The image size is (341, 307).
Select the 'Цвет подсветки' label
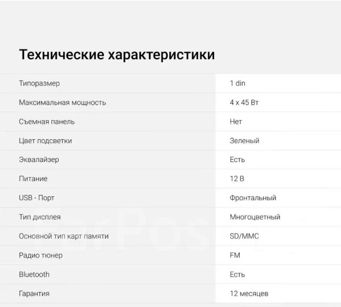click(x=45, y=141)
